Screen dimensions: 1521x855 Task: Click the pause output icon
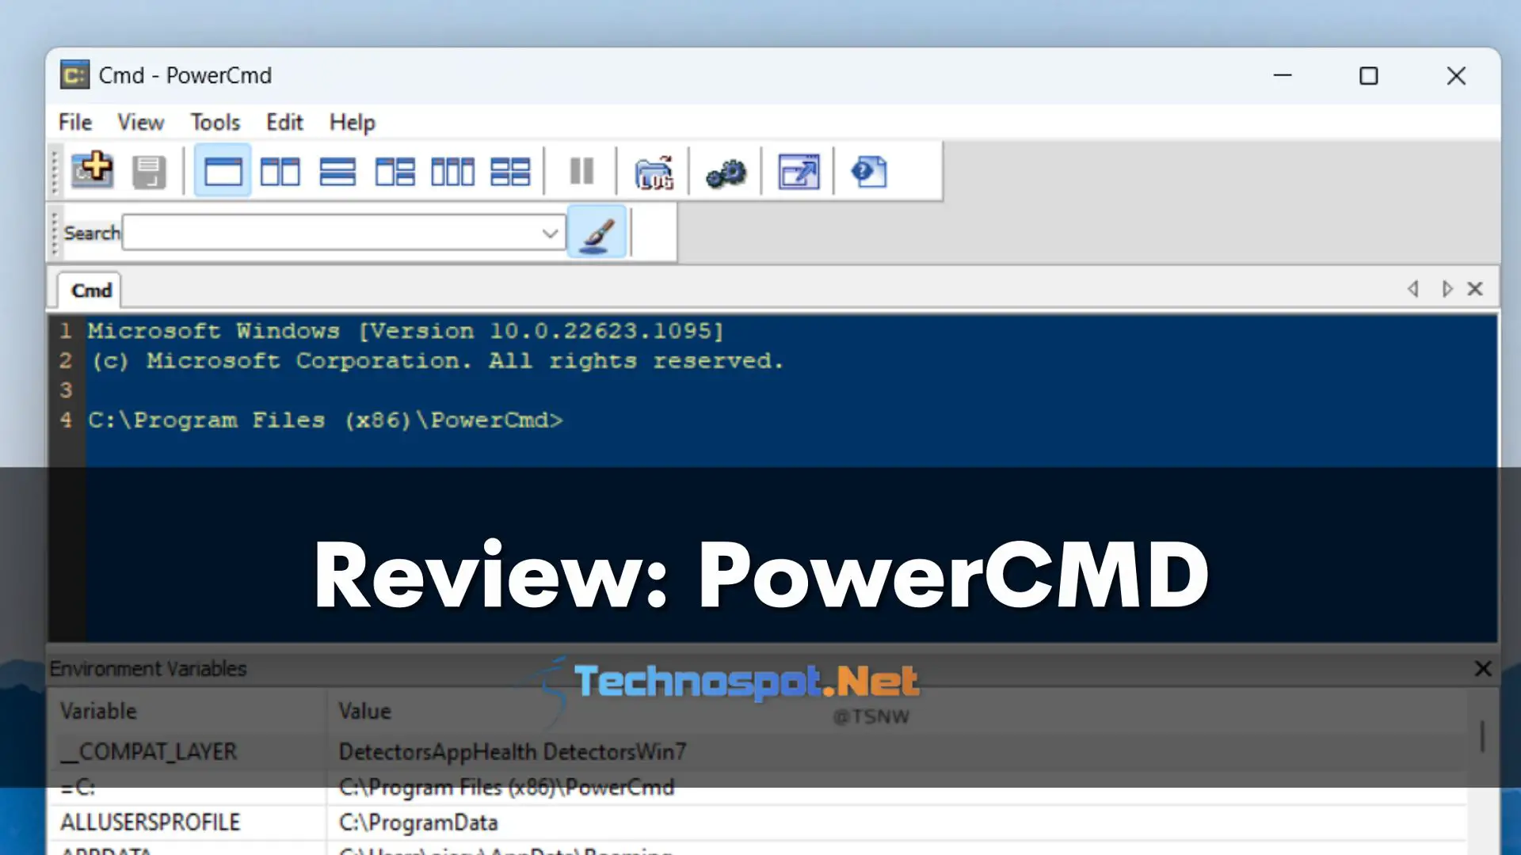pos(581,171)
